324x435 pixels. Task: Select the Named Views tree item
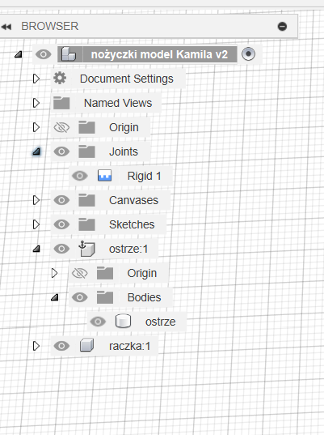pos(118,103)
